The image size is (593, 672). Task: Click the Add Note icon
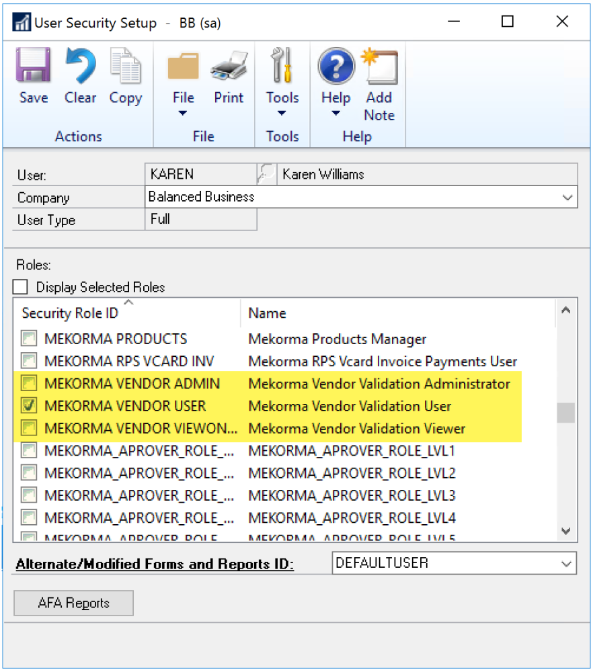(x=379, y=67)
